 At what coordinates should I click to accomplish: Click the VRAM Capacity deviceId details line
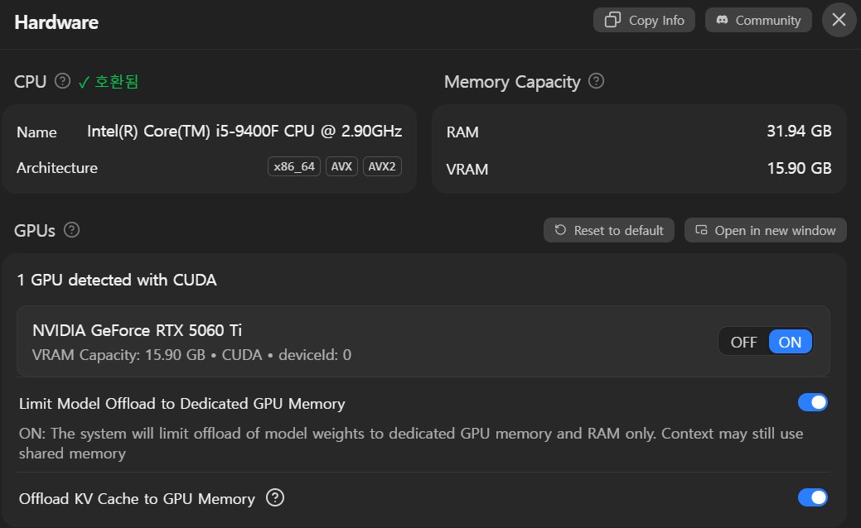click(x=191, y=355)
